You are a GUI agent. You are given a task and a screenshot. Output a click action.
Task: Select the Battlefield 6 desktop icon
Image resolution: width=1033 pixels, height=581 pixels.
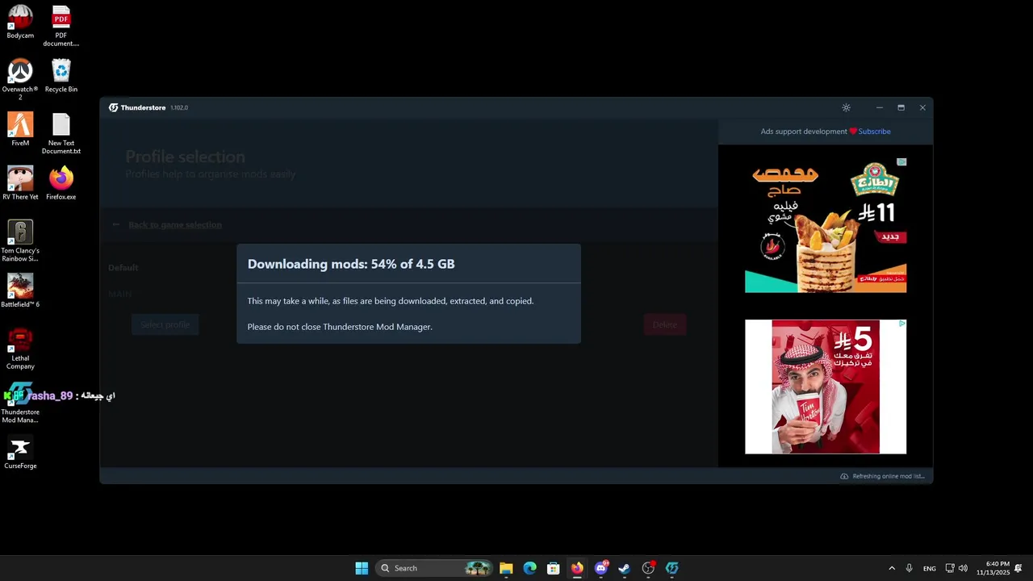point(20,290)
